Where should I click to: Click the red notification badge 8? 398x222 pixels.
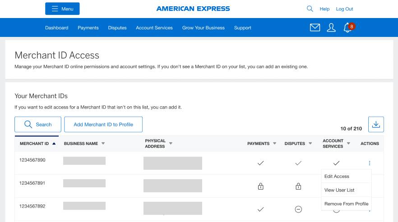coord(352,27)
